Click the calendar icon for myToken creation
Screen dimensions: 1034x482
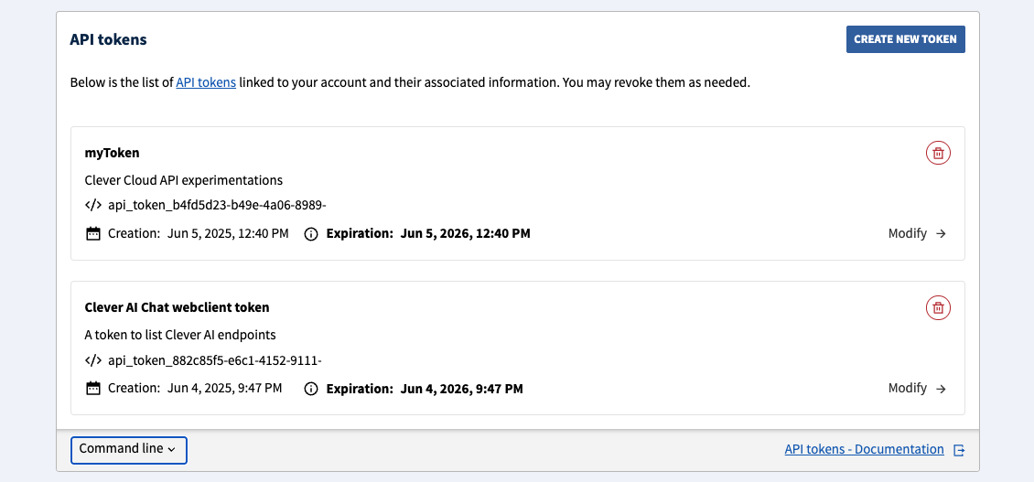[x=92, y=234]
